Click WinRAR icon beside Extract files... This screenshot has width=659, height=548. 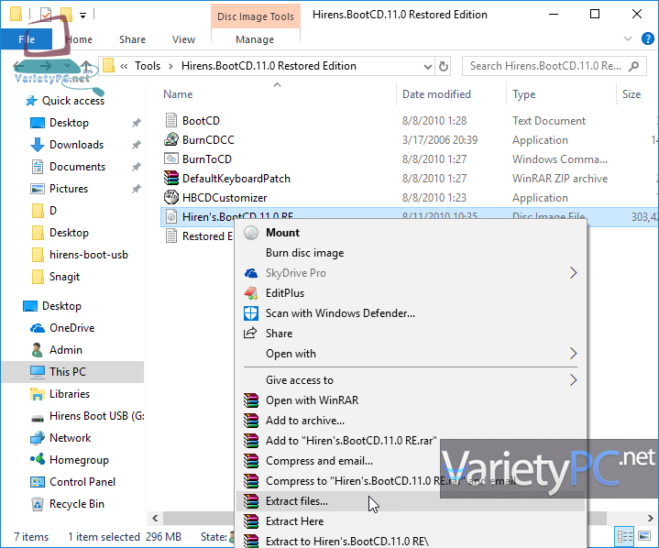click(251, 501)
